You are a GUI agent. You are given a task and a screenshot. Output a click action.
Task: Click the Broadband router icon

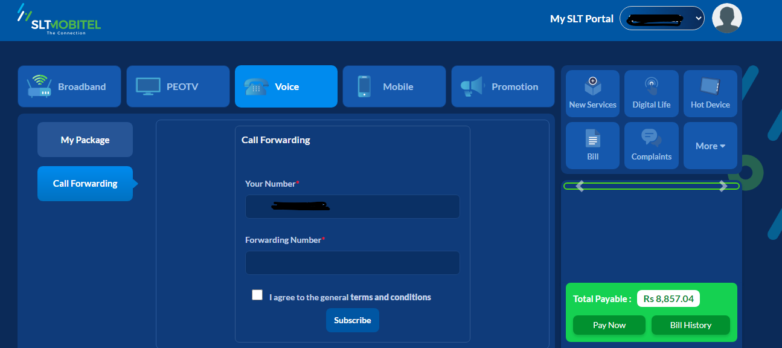[x=40, y=86]
